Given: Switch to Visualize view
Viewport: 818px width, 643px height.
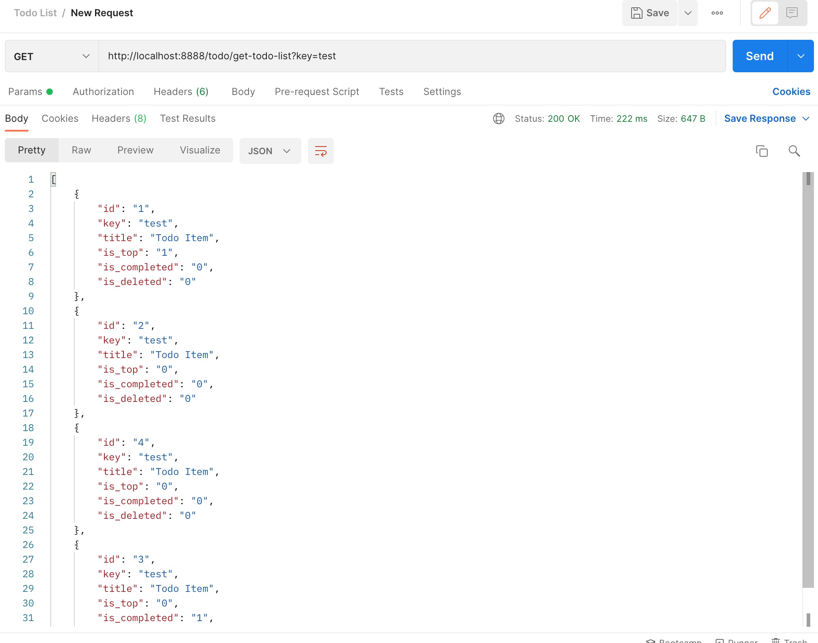Looking at the screenshot, I should coord(200,150).
